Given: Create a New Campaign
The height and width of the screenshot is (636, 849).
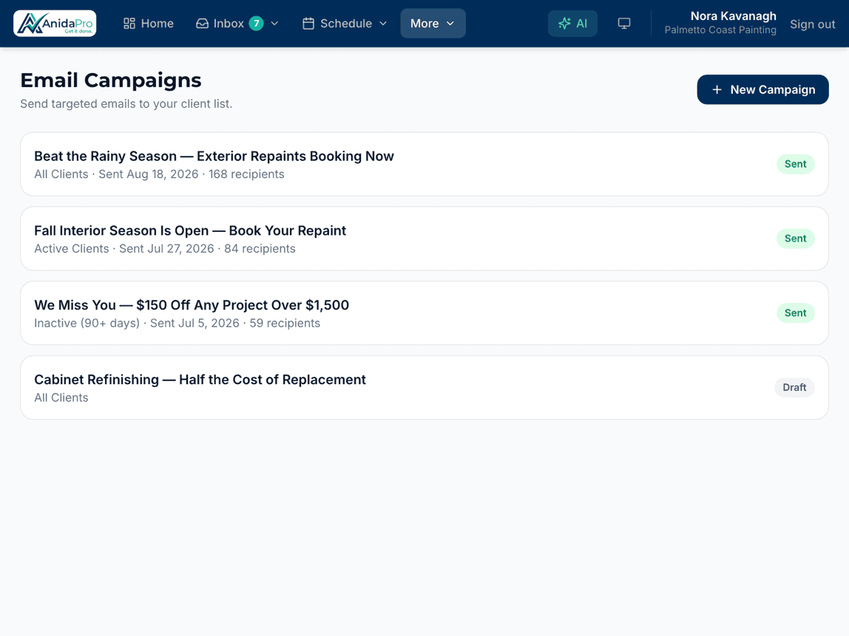Looking at the screenshot, I should [762, 89].
